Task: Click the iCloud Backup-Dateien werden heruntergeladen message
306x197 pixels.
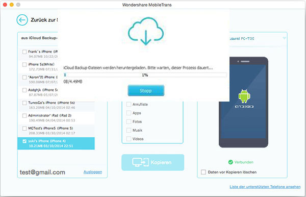Action: 138,68
